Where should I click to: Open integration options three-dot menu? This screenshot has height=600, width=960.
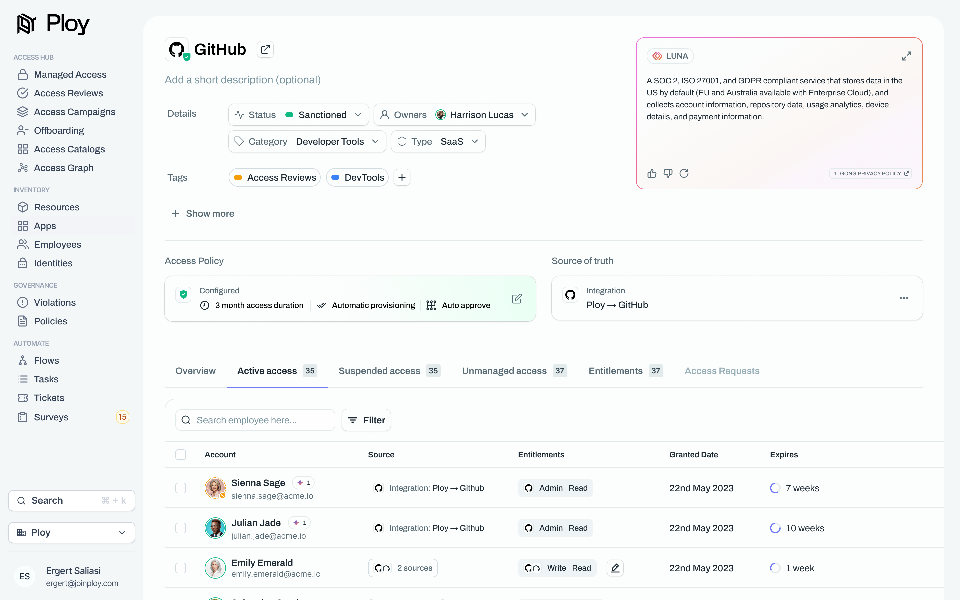[904, 298]
